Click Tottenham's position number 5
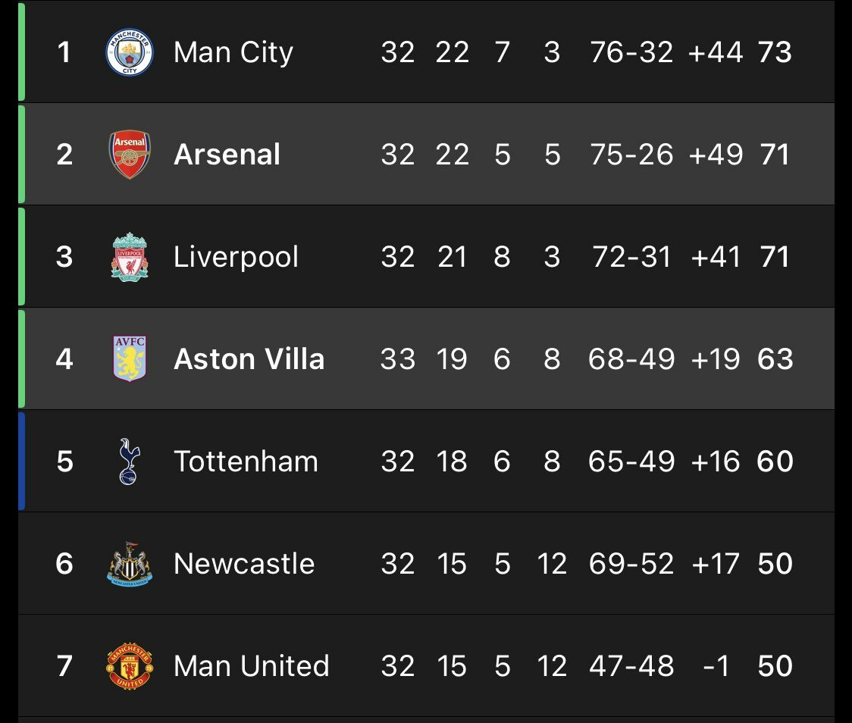The image size is (852, 723). click(64, 462)
